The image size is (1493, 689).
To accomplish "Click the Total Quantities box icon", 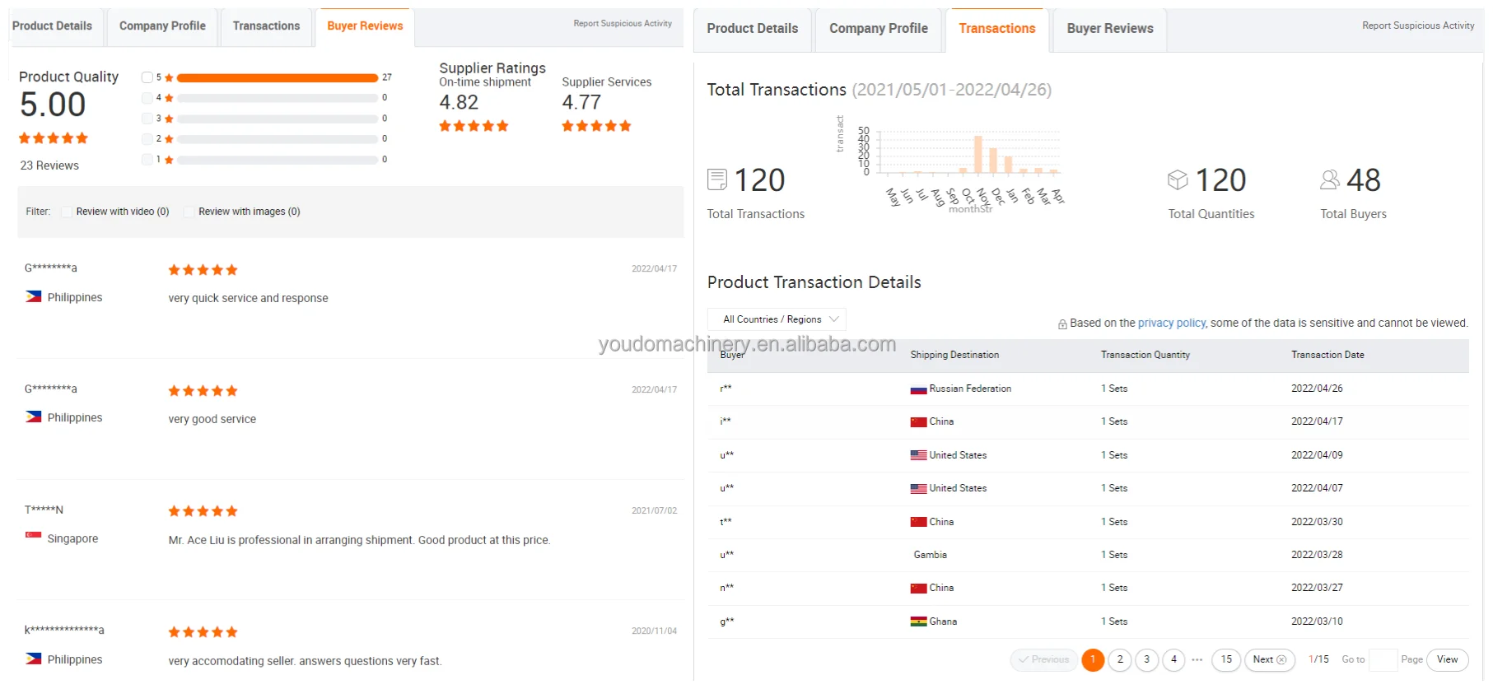I will [1178, 179].
